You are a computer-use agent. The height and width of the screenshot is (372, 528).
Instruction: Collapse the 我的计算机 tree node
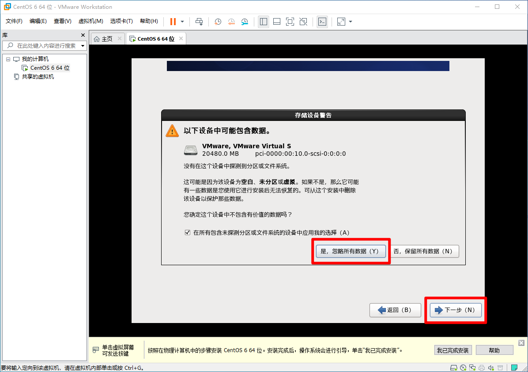(x=8, y=59)
